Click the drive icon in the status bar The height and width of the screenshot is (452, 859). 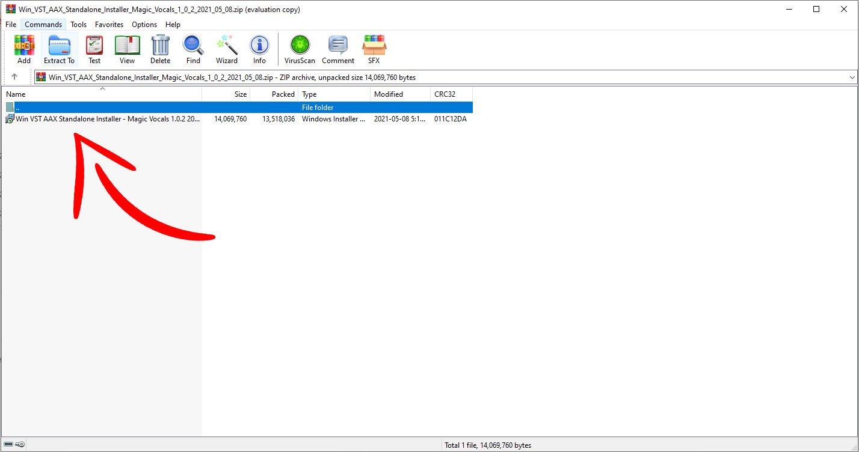(x=8, y=445)
